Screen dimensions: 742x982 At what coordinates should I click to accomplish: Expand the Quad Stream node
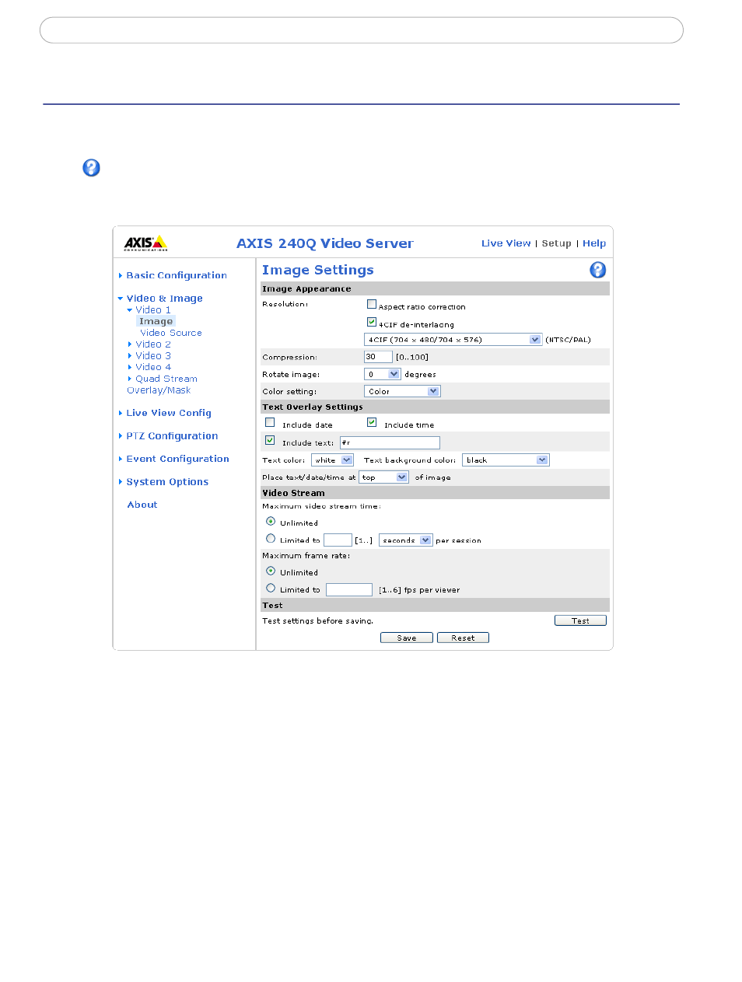[130, 379]
